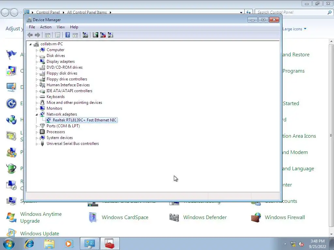Click the Uninstall device red-X toolbar icon
The width and height of the screenshot is (334, 250).
(103, 35)
